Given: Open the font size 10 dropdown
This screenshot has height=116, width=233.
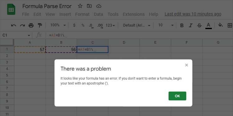Looking at the screenshot, I should (166, 25).
